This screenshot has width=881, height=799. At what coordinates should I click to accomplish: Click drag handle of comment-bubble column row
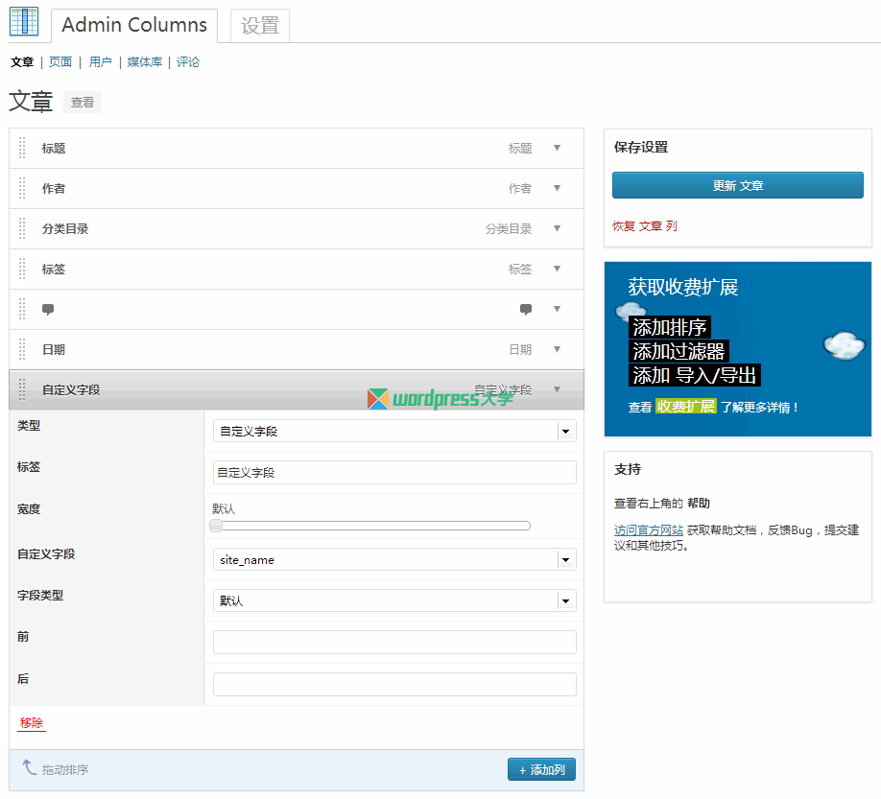tap(22, 309)
